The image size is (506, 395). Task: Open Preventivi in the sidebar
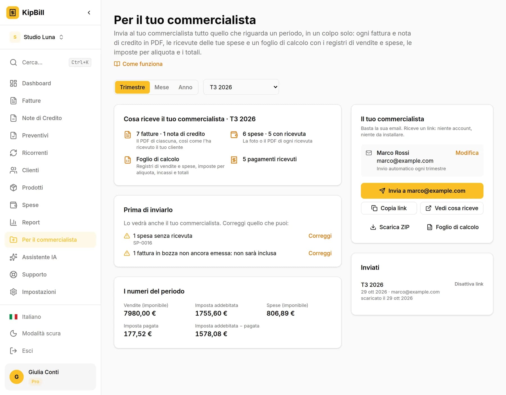tap(51, 135)
